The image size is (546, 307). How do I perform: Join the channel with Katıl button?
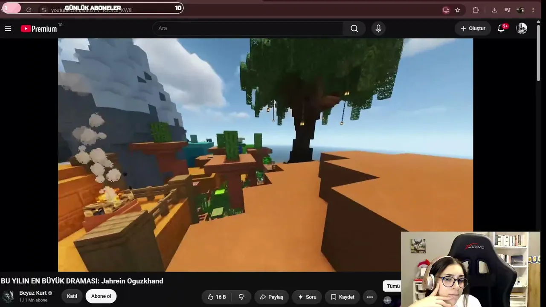tap(72, 296)
